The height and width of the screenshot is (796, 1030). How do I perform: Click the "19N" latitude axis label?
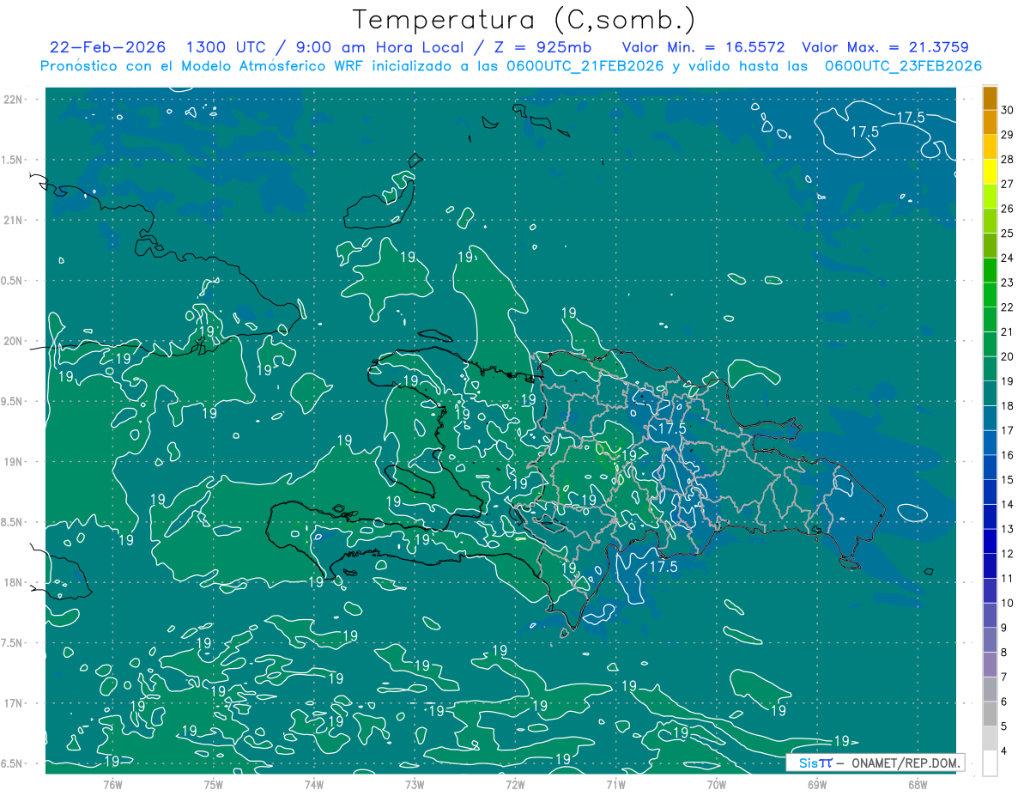[14, 461]
